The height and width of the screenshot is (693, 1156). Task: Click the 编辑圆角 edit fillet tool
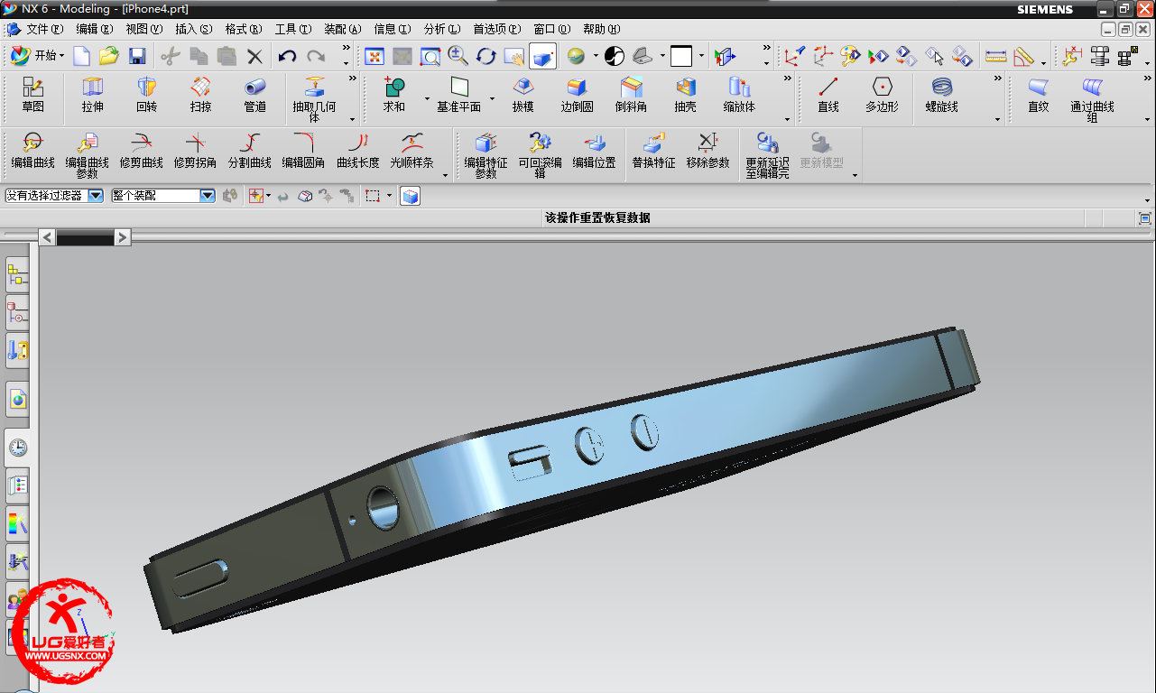(x=304, y=152)
